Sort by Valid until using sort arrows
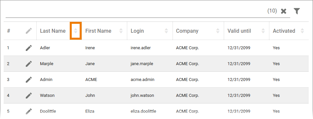This screenshot has height=119, width=313. pyautogui.click(x=263, y=31)
